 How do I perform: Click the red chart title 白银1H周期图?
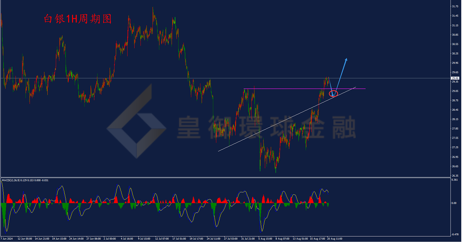pyautogui.click(x=78, y=19)
